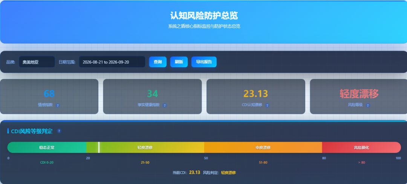Click the 21-50 range label
407x184 pixels.
point(145,163)
